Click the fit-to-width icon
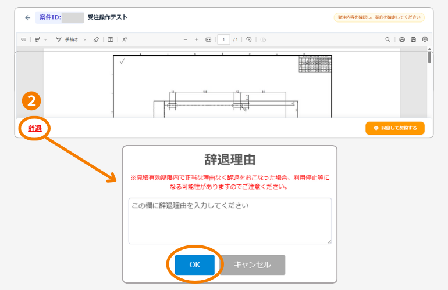Viewport: 448px width, 290px height. click(208, 39)
